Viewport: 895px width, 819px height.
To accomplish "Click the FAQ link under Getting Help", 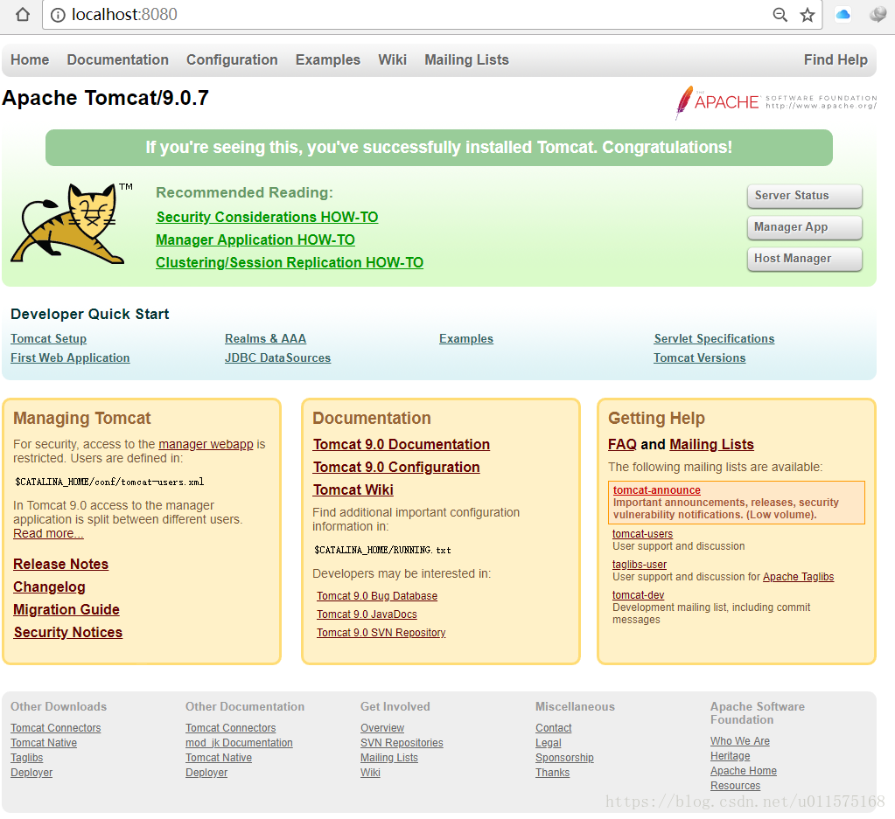I will point(622,444).
